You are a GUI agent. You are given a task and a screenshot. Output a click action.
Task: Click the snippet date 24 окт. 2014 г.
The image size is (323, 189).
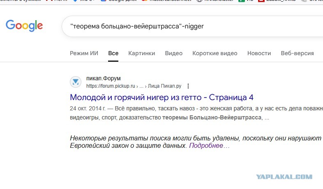pos(88,108)
